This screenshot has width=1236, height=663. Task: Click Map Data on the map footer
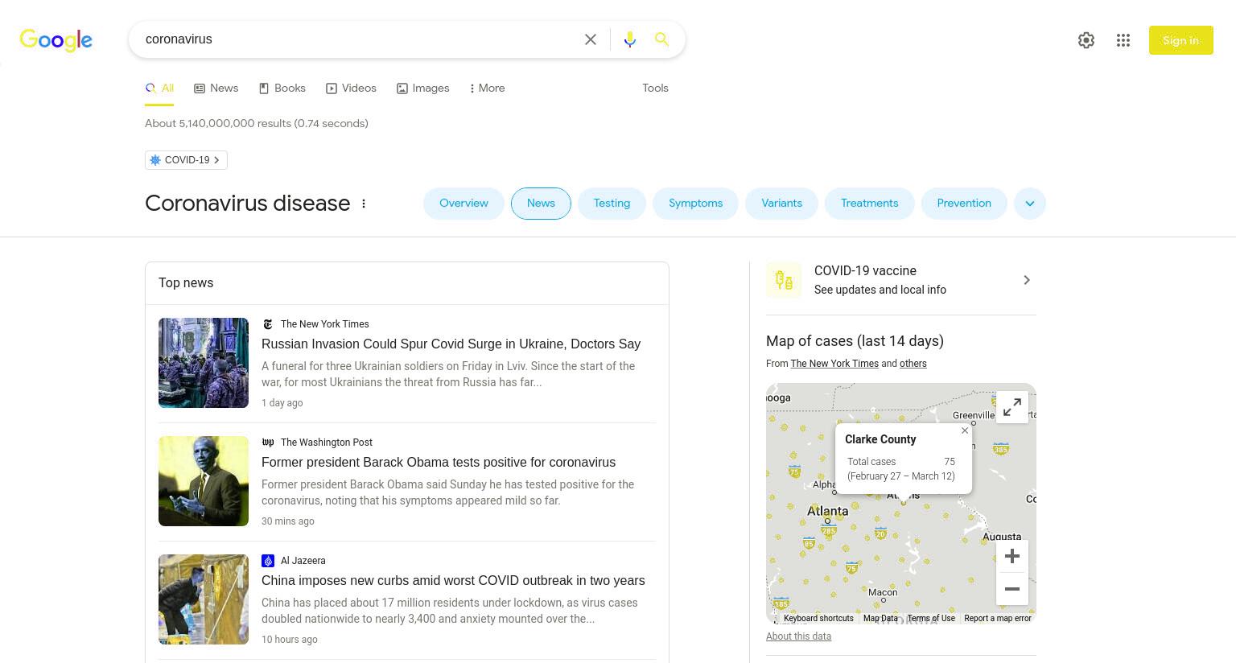(x=880, y=619)
